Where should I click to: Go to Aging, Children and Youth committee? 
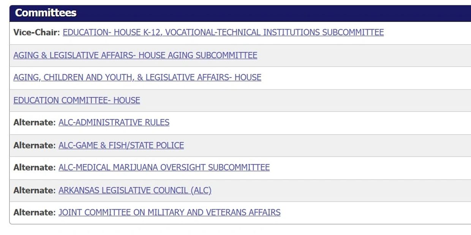(x=137, y=78)
